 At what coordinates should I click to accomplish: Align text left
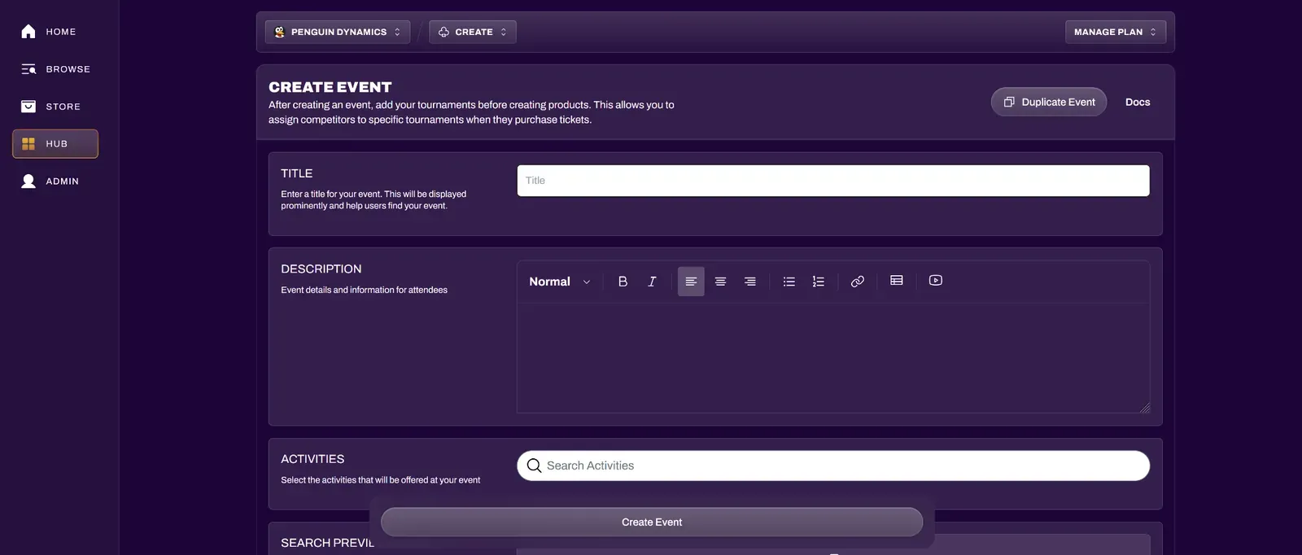pos(691,282)
